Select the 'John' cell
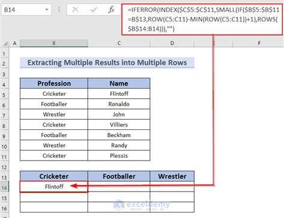The height and width of the screenshot is (218, 284). tap(119, 114)
